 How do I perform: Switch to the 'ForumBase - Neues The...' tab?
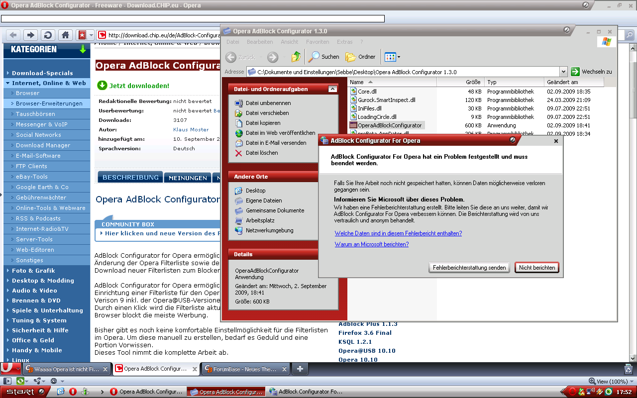tap(245, 369)
